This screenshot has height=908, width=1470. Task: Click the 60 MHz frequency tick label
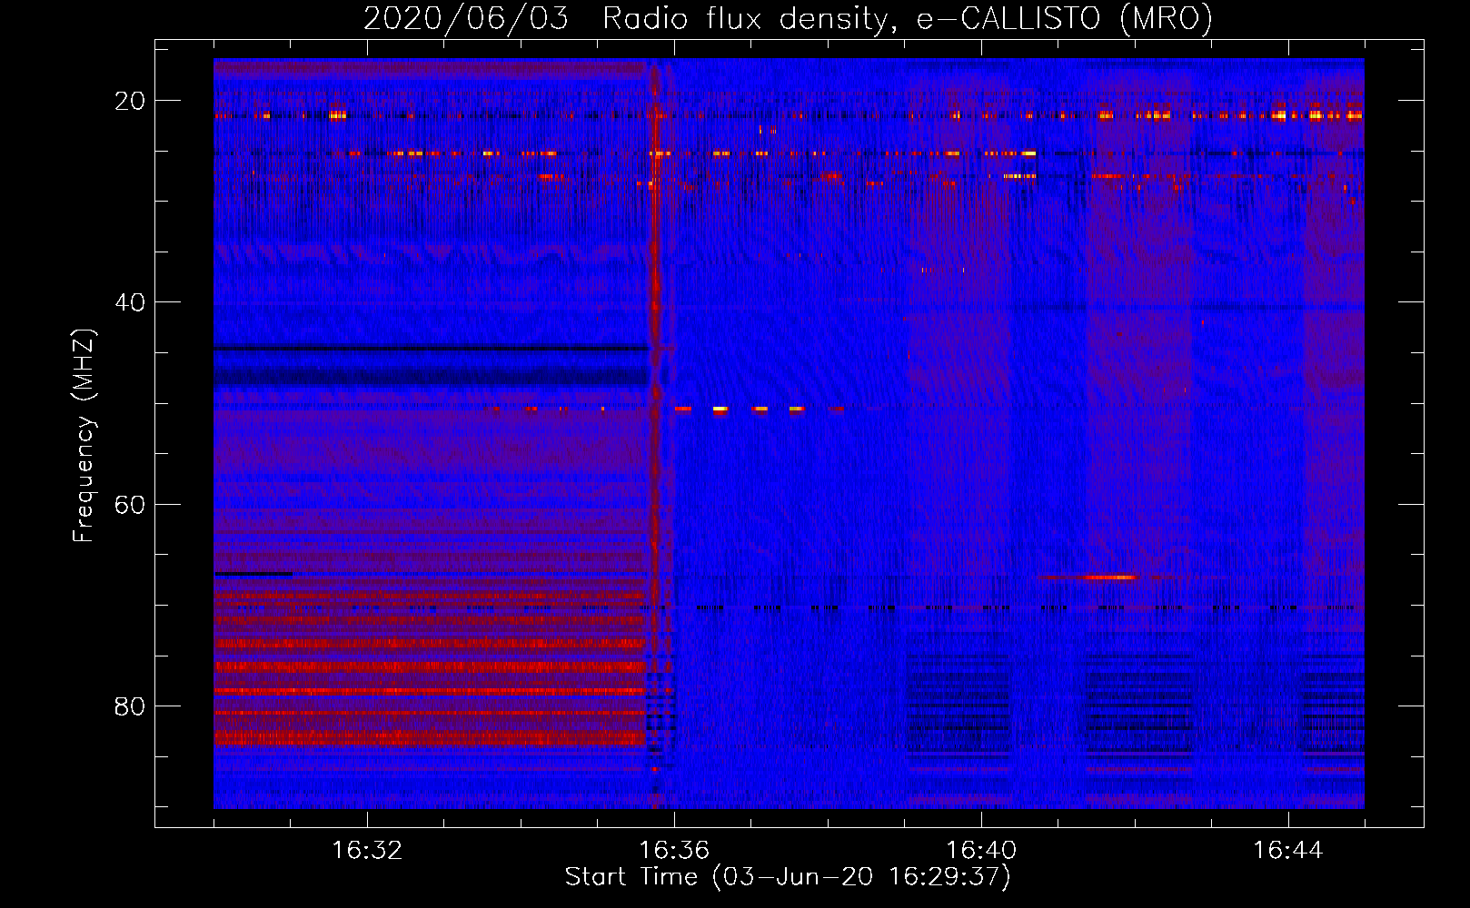pyautogui.click(x=130, y=505)
